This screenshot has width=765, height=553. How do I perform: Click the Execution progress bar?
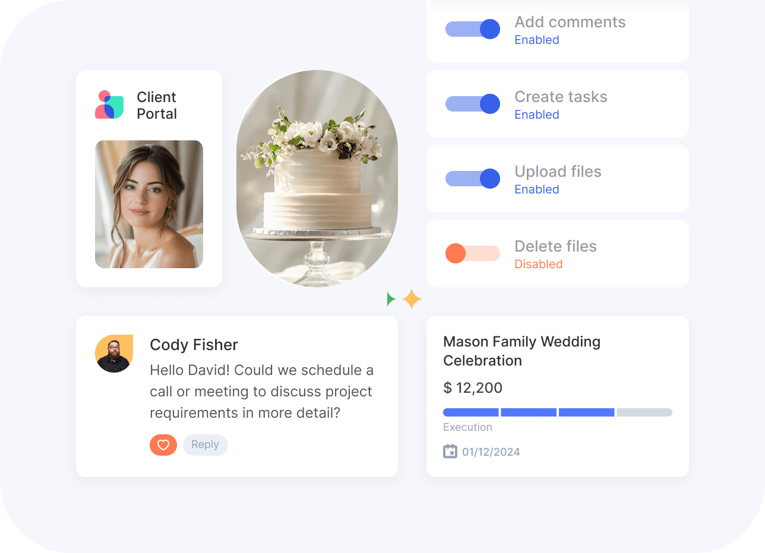[x=558, y=412]
